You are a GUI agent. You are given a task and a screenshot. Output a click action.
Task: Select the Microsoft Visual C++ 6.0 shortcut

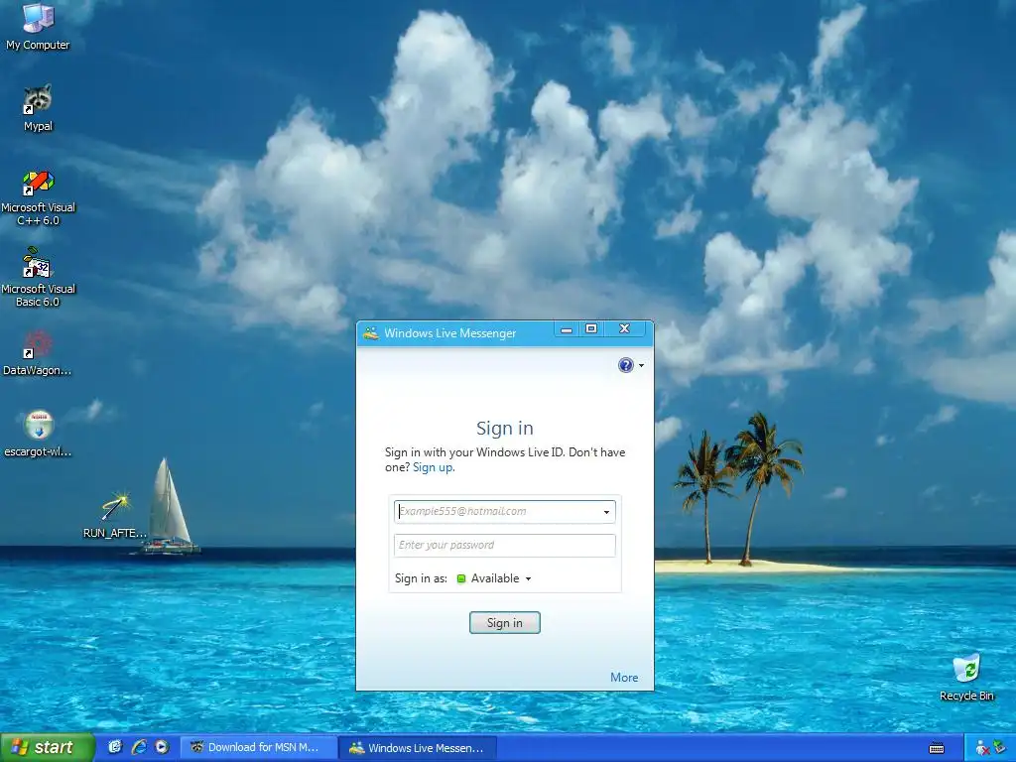(x=38, y=197)
